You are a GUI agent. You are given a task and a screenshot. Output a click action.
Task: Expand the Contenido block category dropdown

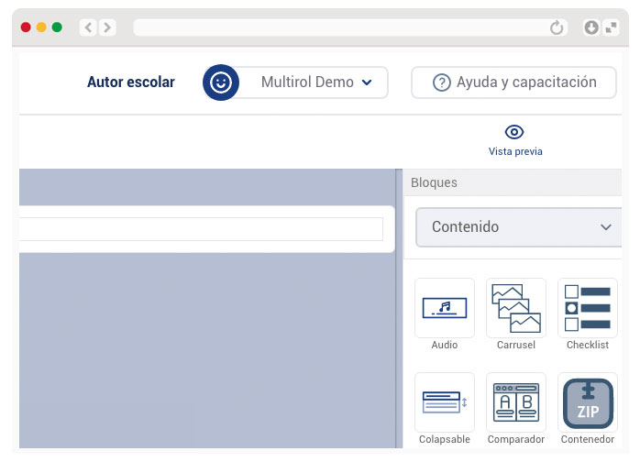(x=519, y=226)
